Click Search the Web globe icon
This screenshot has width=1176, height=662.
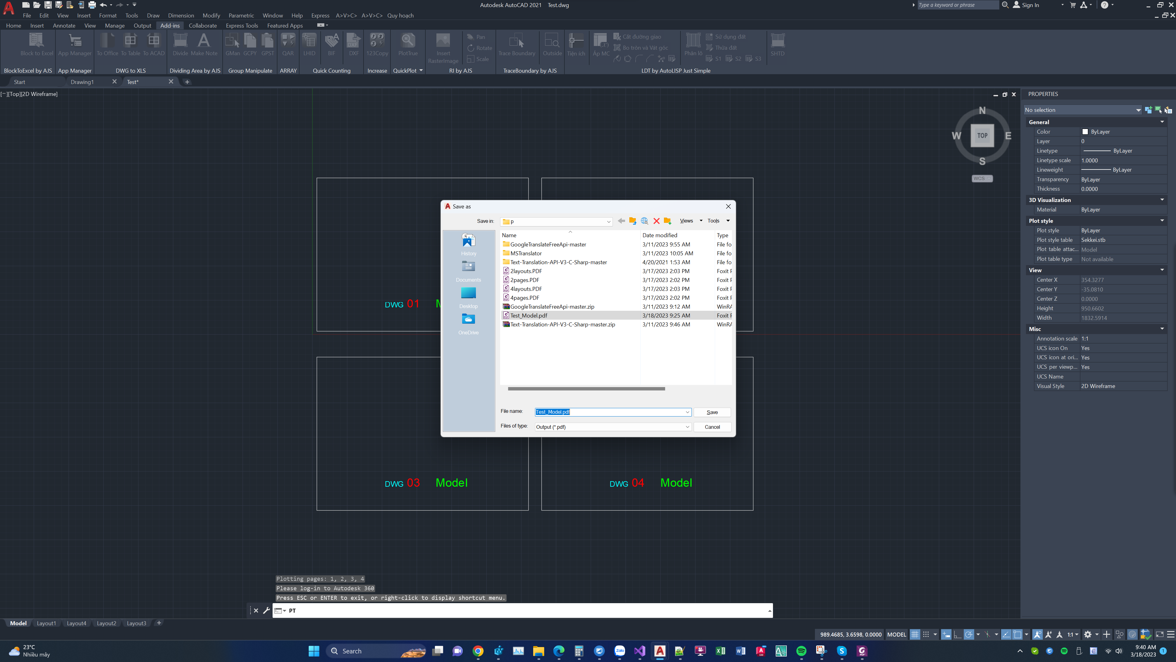pos(645,221)
